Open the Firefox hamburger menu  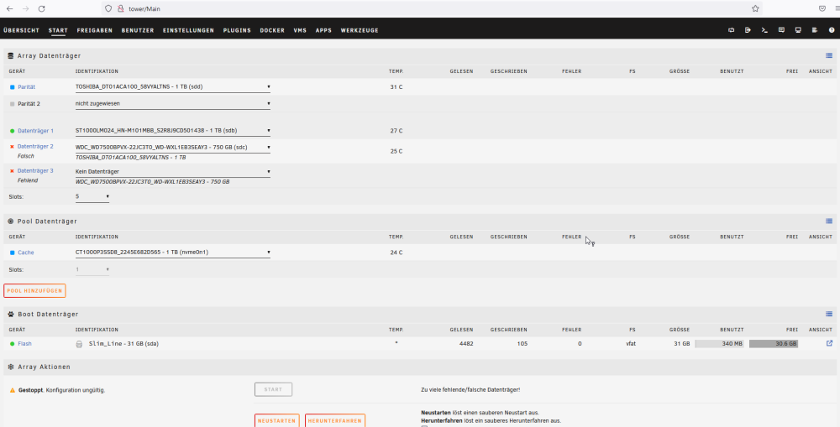click(837, 8)
